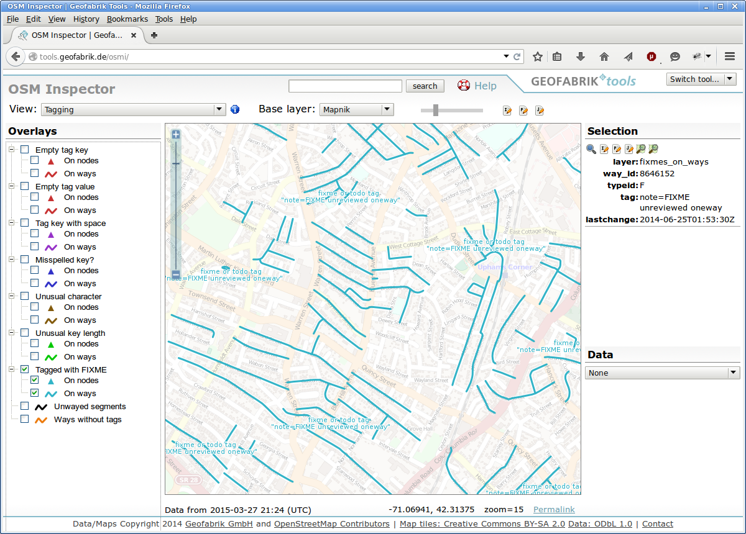Click the map zoom-in plus button

pos(176,134)
